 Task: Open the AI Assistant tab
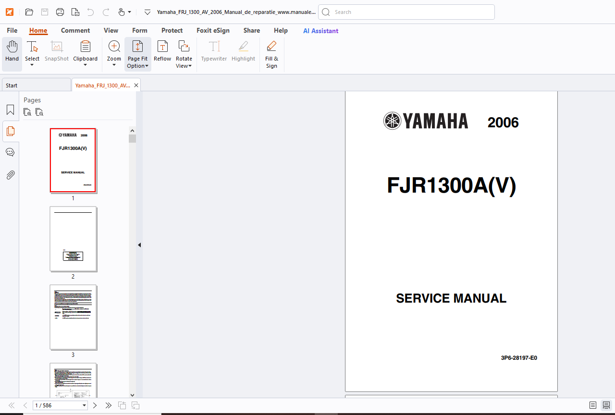tap(320, 31)
